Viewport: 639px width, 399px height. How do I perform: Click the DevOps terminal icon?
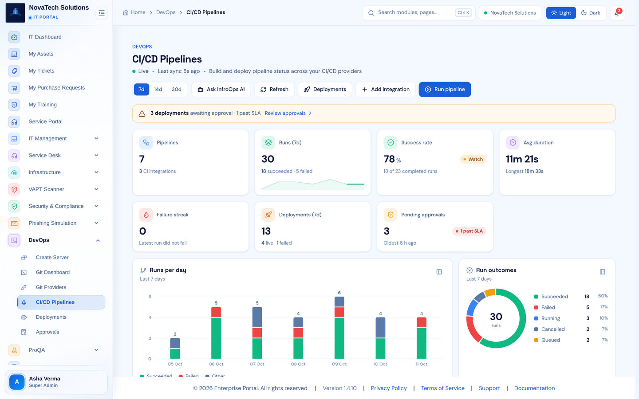(14, 240)
